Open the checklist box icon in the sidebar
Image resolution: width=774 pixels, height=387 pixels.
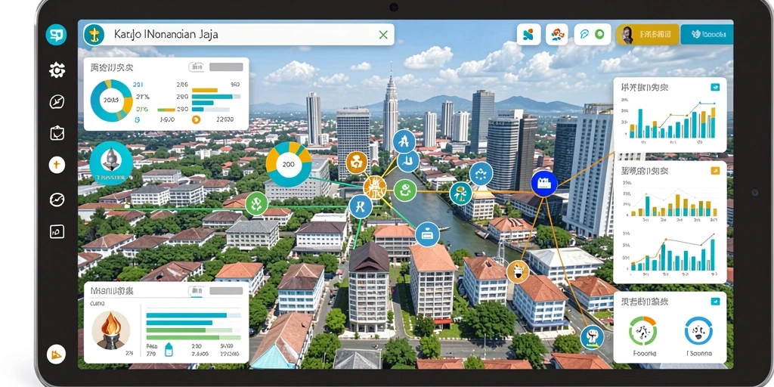coord(57,133)
